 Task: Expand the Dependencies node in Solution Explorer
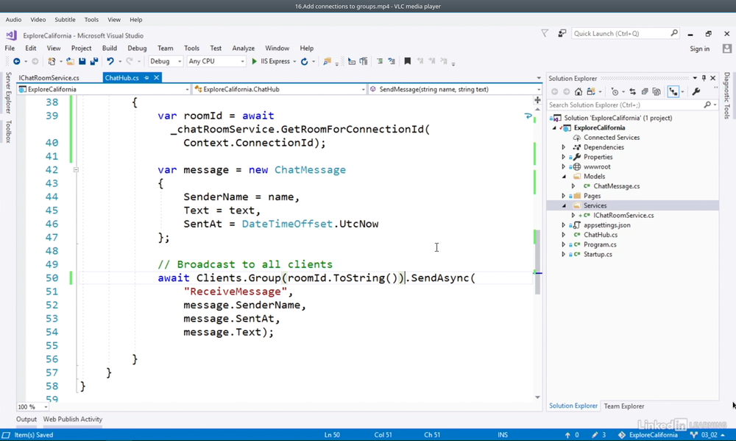point(564,147)
